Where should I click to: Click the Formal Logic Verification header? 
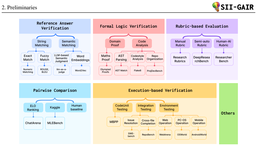pos(129,26)
